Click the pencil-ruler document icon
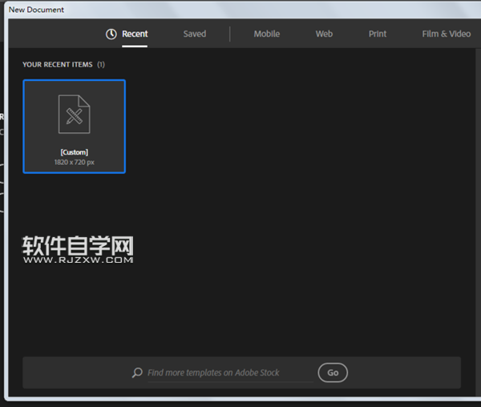481x407 pixels. pyautogui.click(x=74, y=115)
